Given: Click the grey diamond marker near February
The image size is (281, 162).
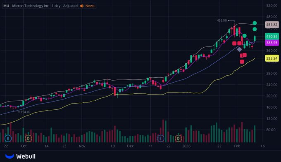Looking at the screenshot, I should coord(239,49).
